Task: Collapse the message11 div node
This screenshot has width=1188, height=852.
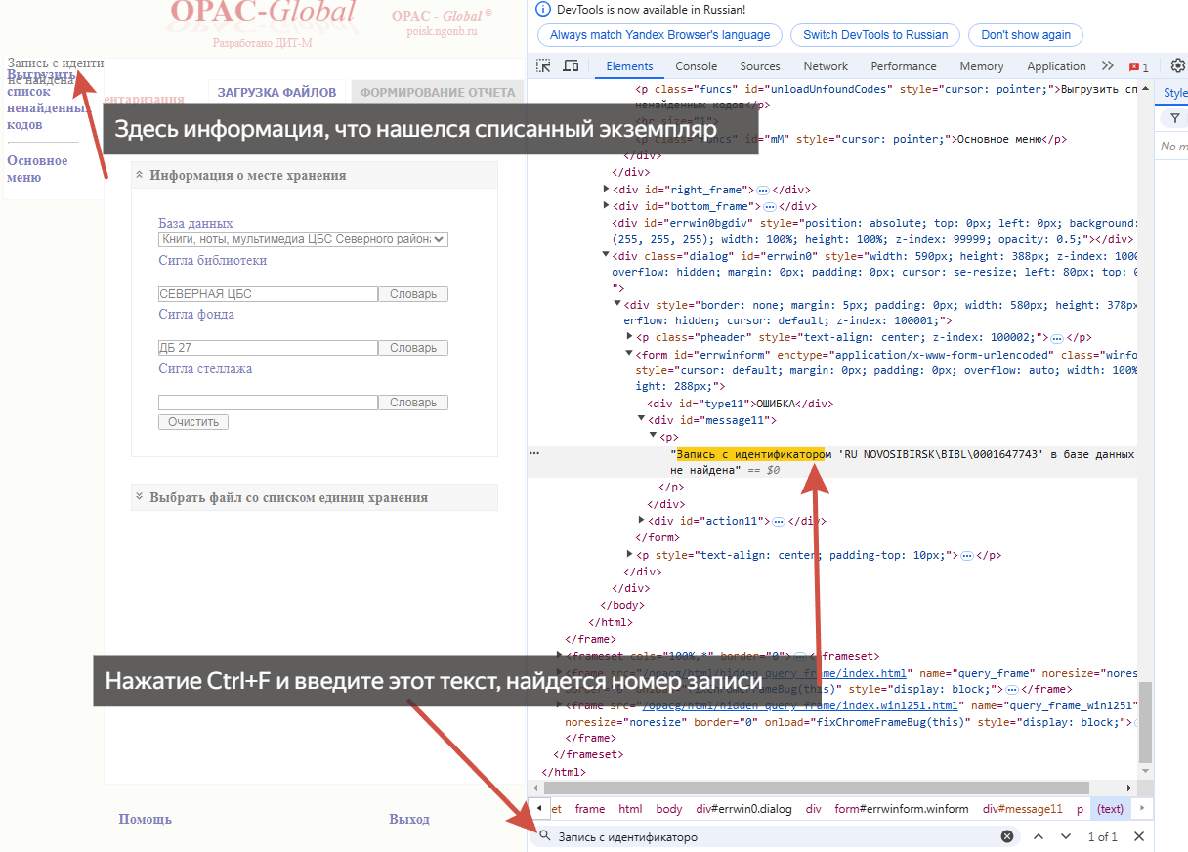Action: coord(642,420)
